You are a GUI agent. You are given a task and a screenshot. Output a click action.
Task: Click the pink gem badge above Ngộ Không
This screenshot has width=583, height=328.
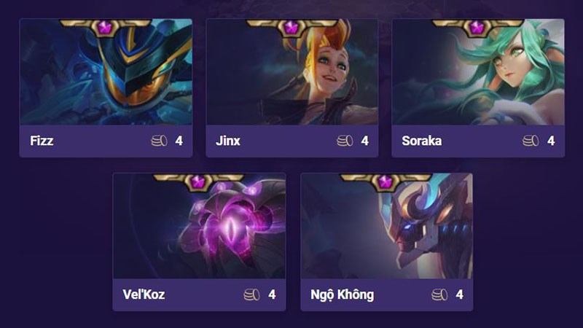tap(386, 181)
